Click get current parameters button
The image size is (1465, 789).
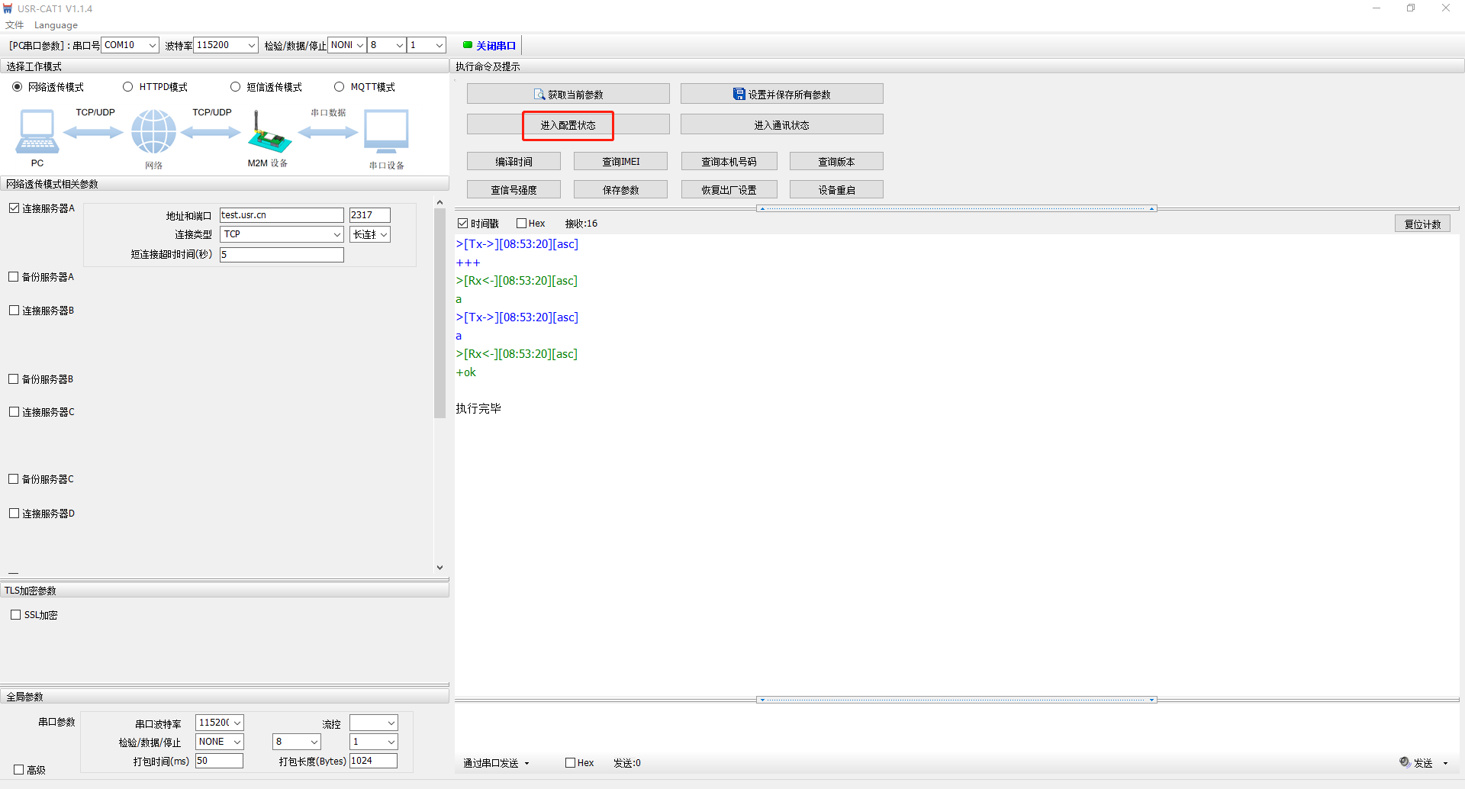tap(568, 94)
